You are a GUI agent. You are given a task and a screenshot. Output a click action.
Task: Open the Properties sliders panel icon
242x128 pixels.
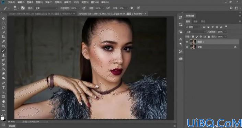click(181, 25)
